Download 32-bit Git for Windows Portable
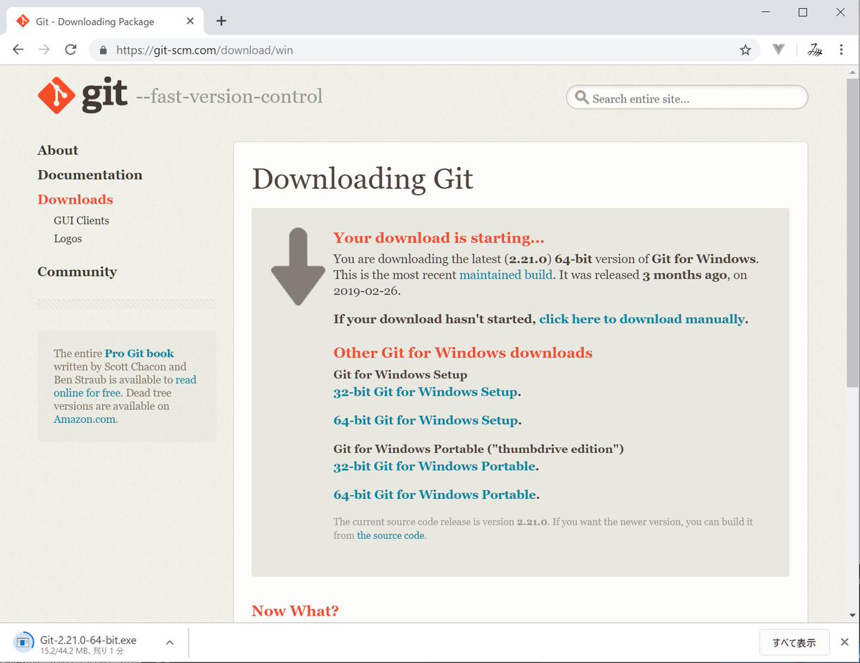Screen dimensions: 860x663 (434, 467)
